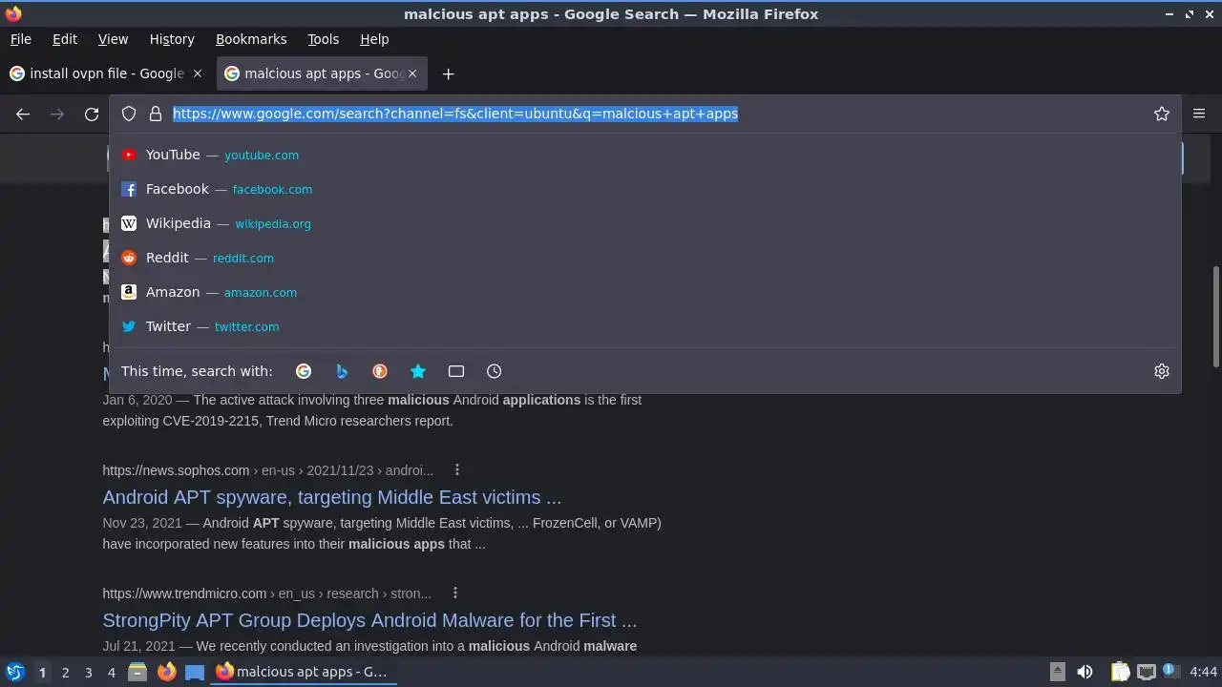Open the file manager taskbar icon
This screenshot has width=1222, height=687.
(137, 672)
